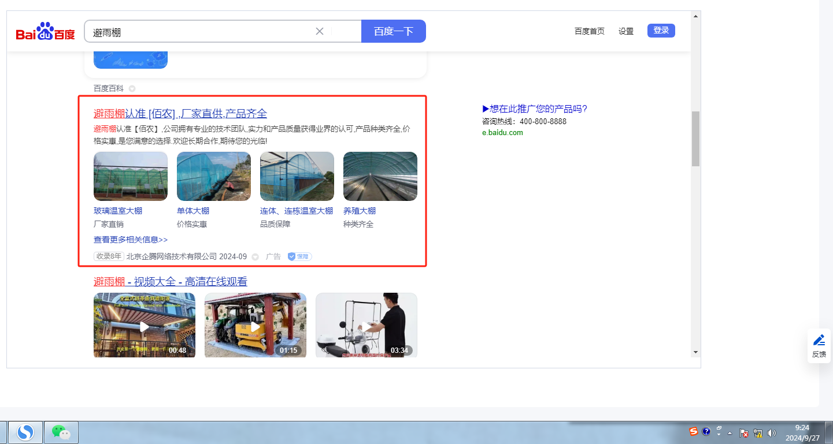Click the 百度一下 search button
The width and height of the screenshot is (833, 444).
(x=394, y=31)
